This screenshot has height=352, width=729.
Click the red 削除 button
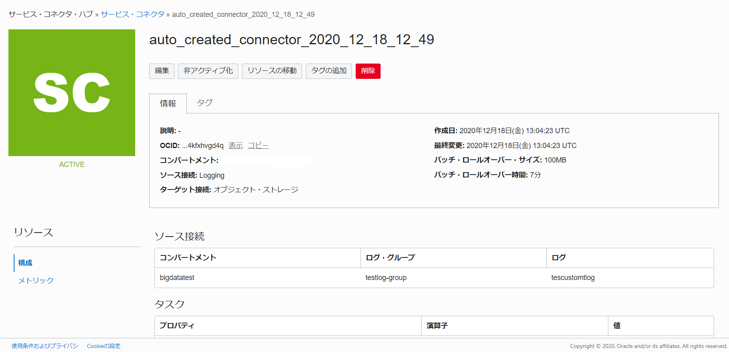click(368, 71)
